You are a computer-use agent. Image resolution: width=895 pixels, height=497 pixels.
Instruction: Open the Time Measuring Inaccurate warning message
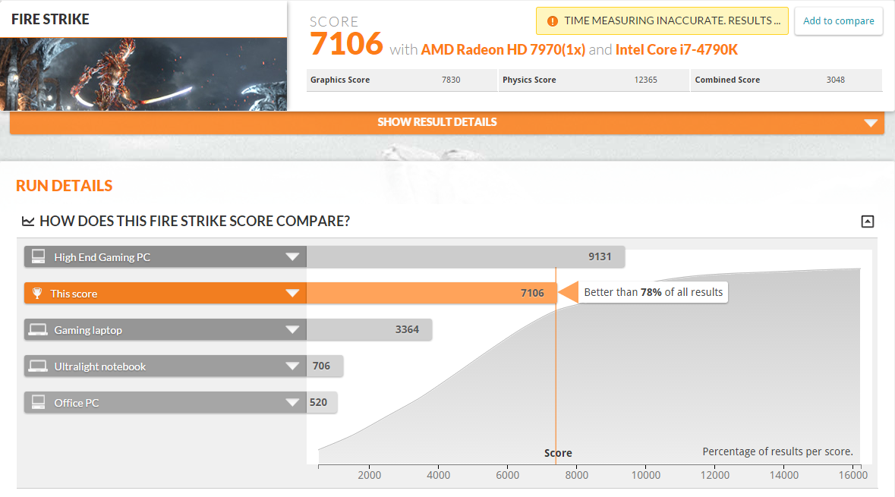point(662,21)
